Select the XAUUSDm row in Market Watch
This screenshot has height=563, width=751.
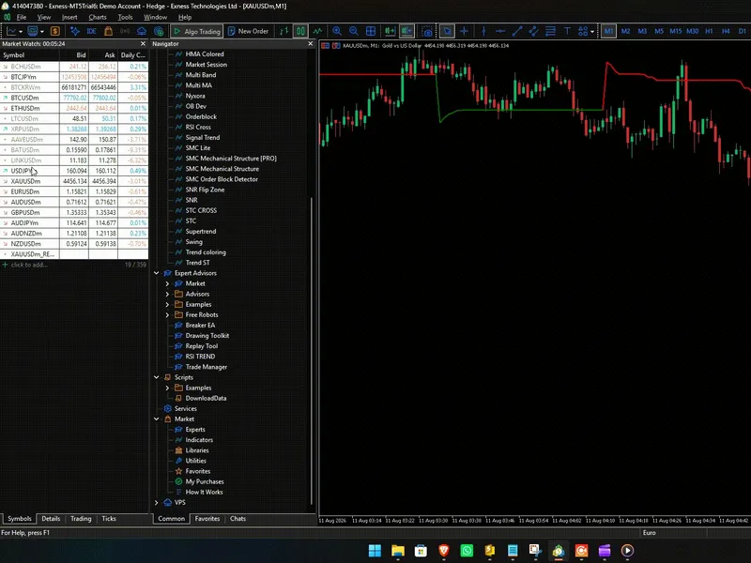pyautogui.click(x=74, y=181)
